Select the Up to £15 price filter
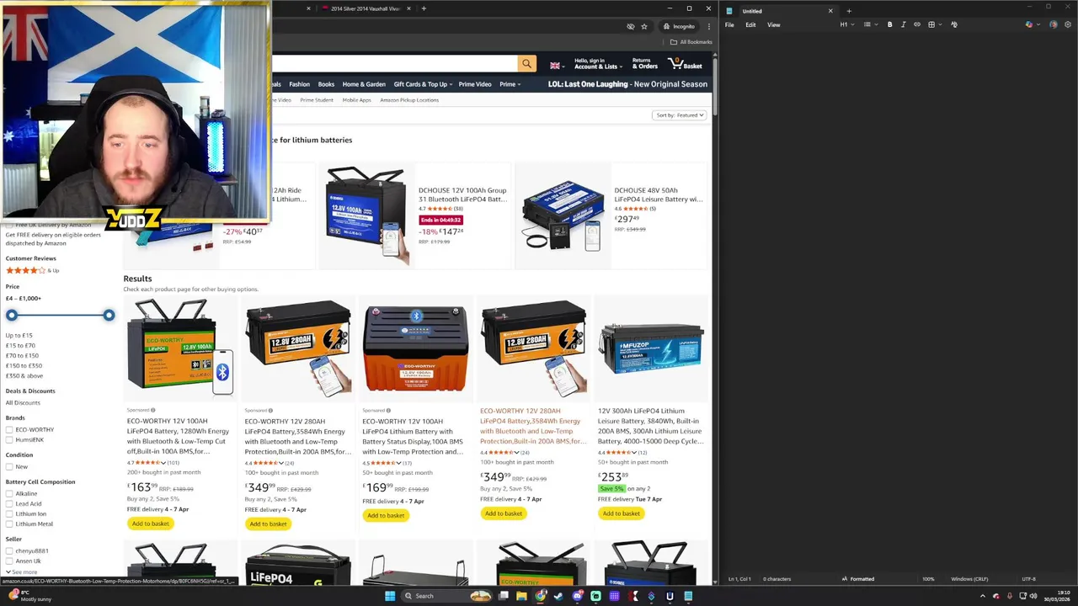Viewport: 1078px width, 606px height. [x=19, y=335]
